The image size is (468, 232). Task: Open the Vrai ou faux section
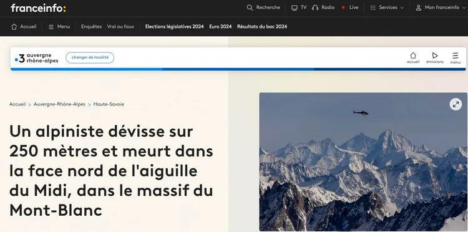coord(120,27)
